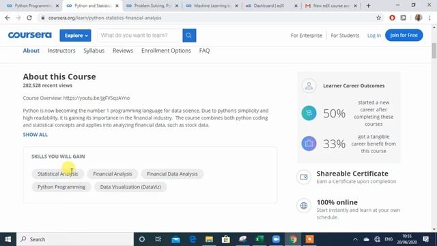437x246 pixels.
Task: Open the Windows Start menu
Action: pos(8,239)
